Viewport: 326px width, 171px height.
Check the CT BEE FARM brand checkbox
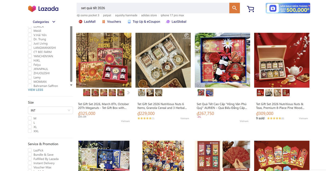30,52
